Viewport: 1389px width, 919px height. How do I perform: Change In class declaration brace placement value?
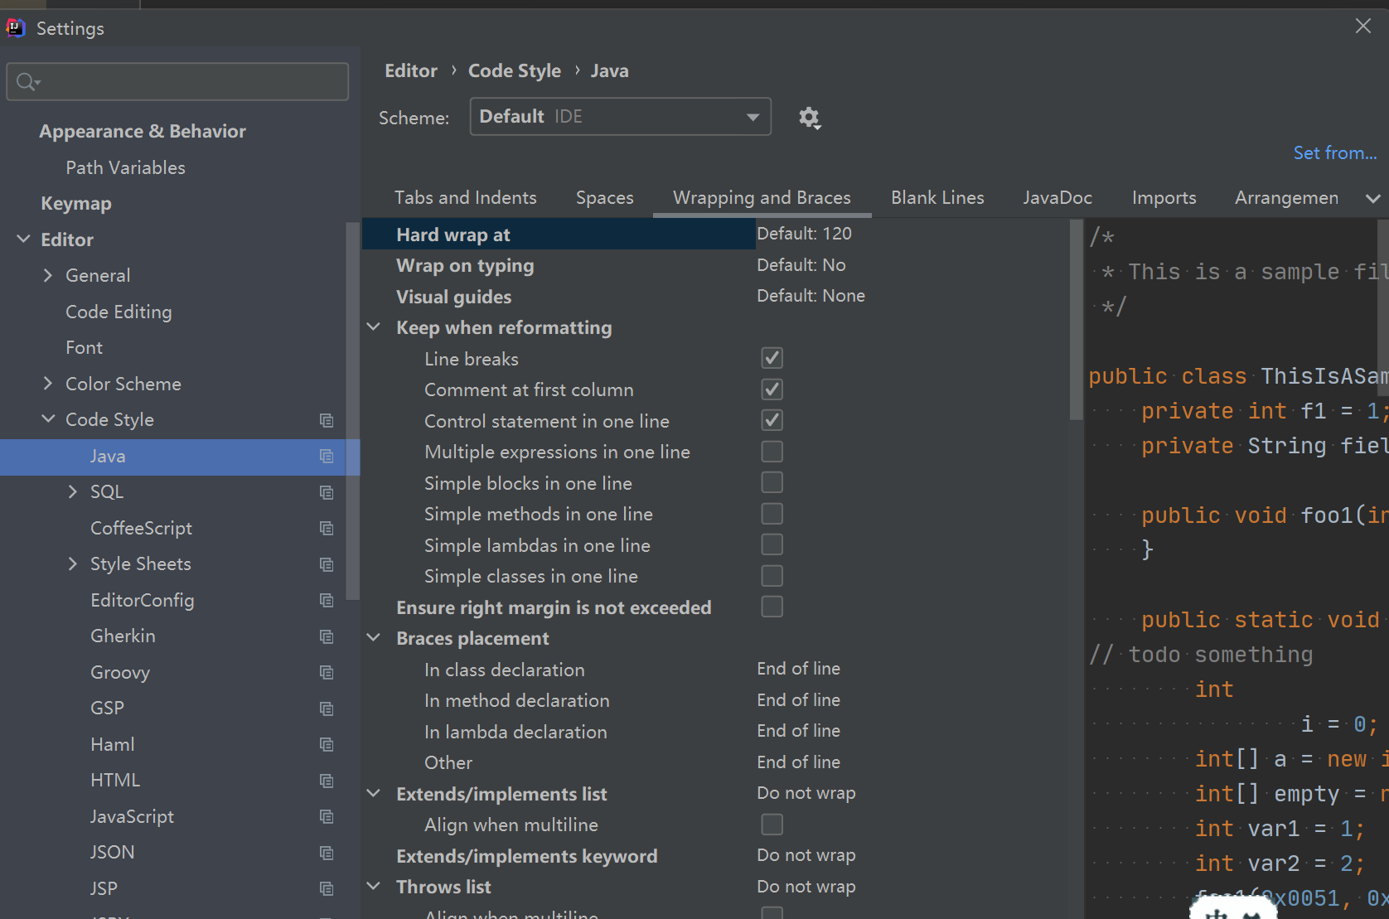pos(798,669)
